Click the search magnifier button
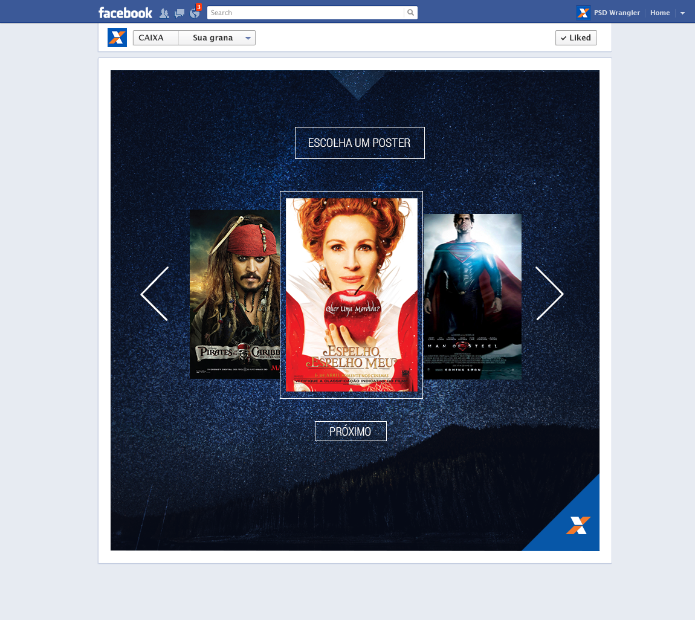 point(411,13)
